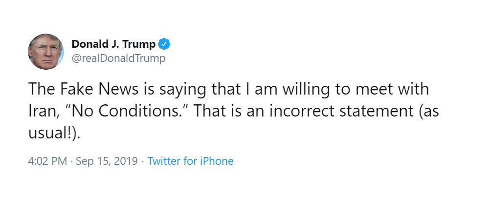489x214 pixels.
Task: Click "That is an" in second line
Action: 231,111
